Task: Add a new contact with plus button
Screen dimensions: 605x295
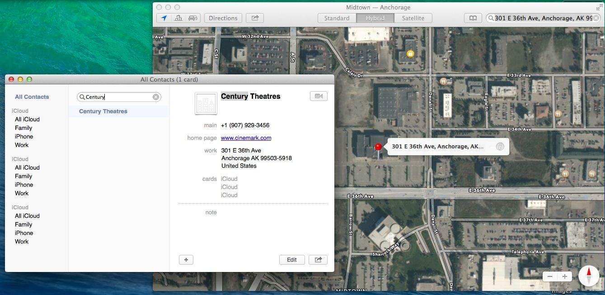Action: (186, 259)
